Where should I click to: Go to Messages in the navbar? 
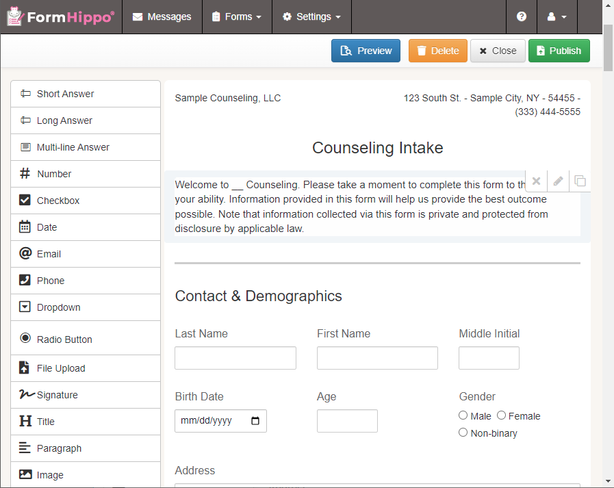tap(162, 16)
